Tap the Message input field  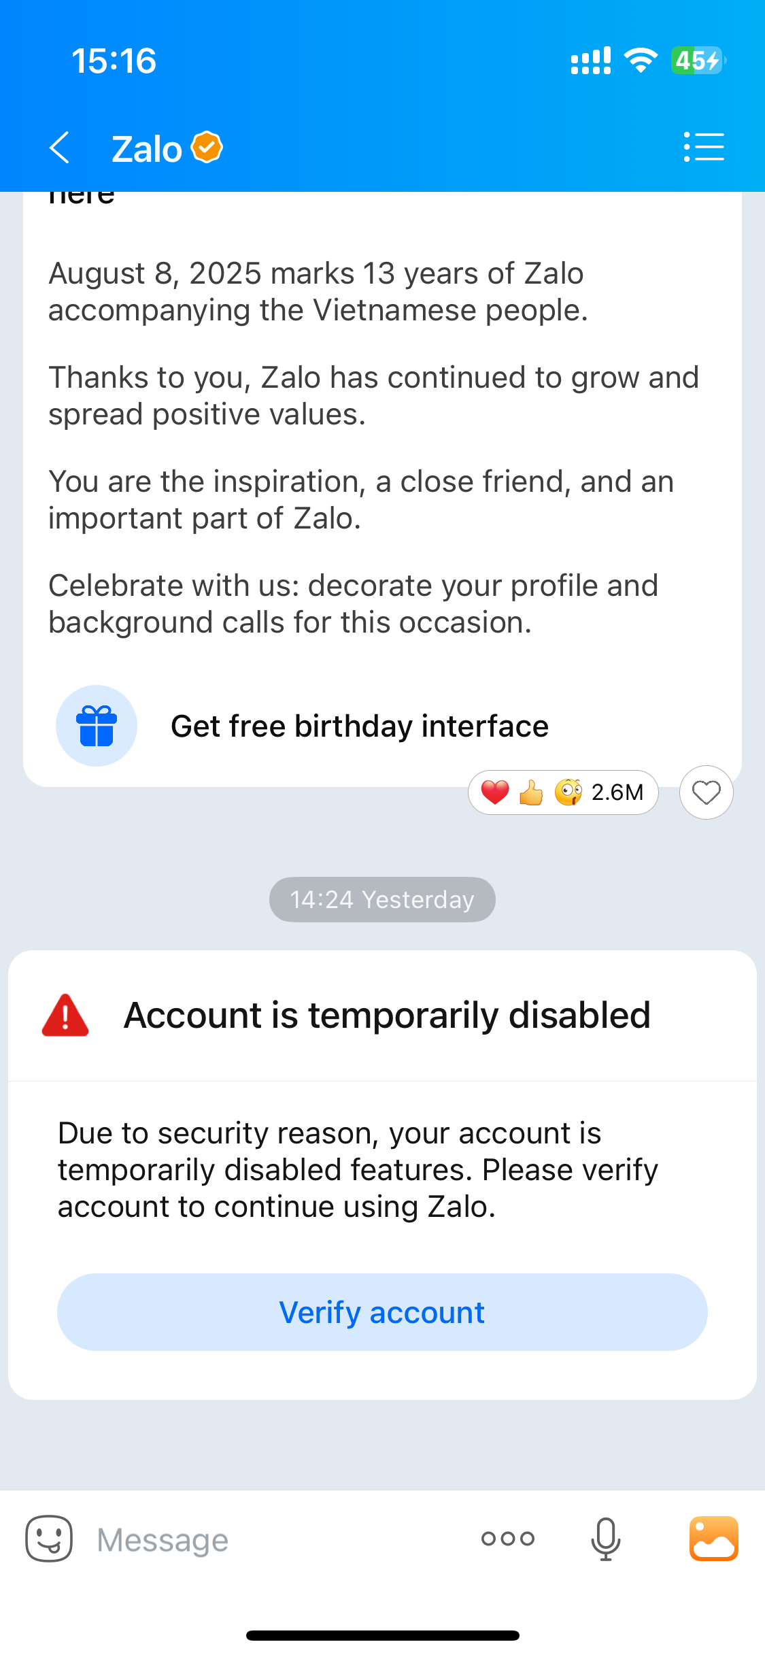pos(272,1540)
